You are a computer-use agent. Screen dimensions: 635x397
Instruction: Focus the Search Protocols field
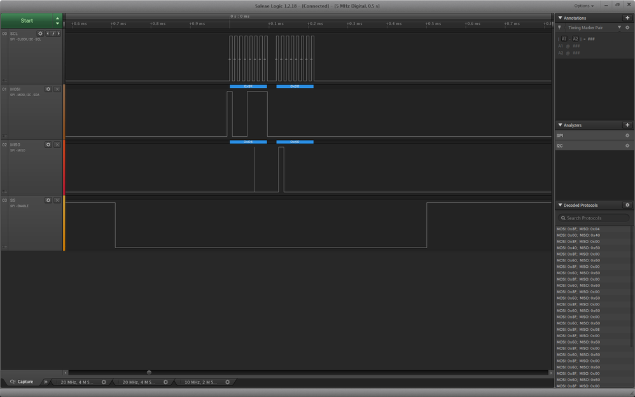pyautogui.click(x=594, y=218)
